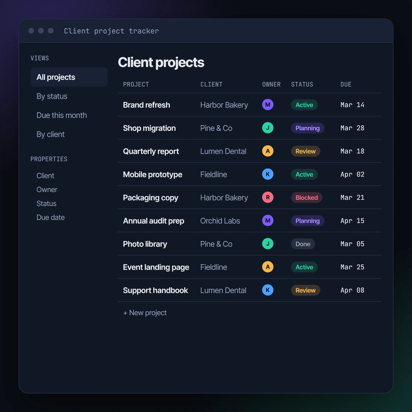Image resolution: width=412 pixels, height=412 pixels.
Task: Switch to the By client view
Action: [69, 134]
